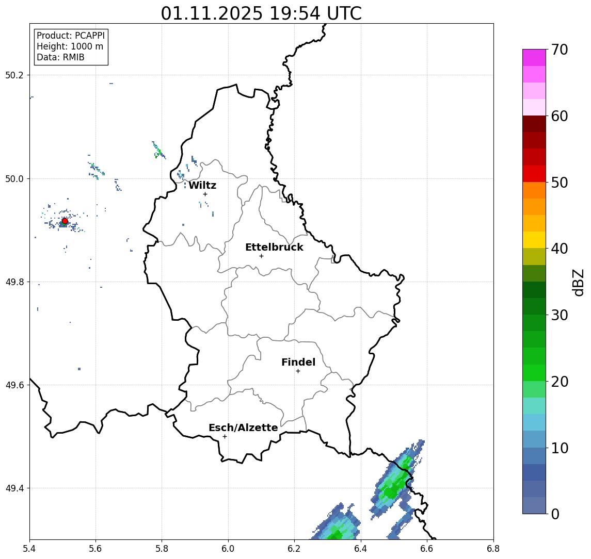Image resolution: width=591 pixels, height=559 pixels.
Task: Pick the lowest slate-blue colorbar swatch above 0
Action: click(x=534, y=505)
